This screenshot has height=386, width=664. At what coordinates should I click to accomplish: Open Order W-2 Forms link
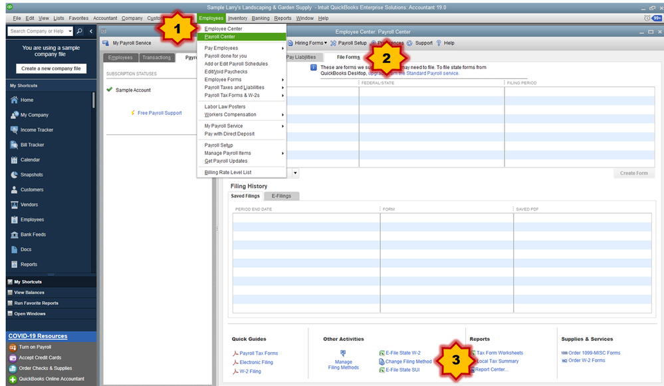coord(586,361)
